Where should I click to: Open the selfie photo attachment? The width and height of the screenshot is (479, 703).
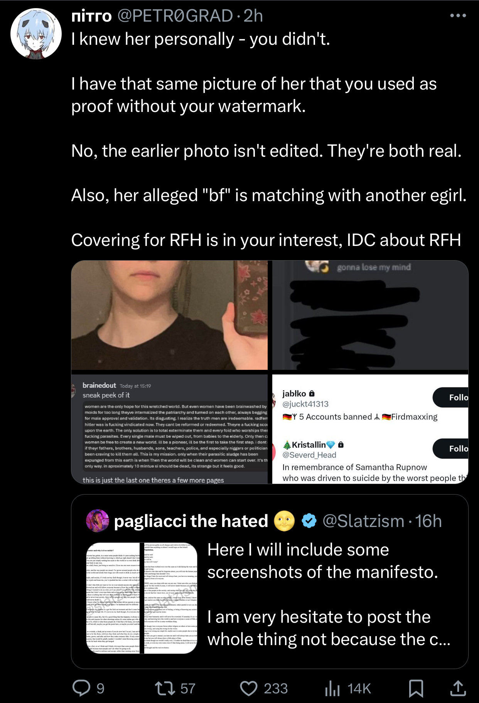(x=169, y=315)
